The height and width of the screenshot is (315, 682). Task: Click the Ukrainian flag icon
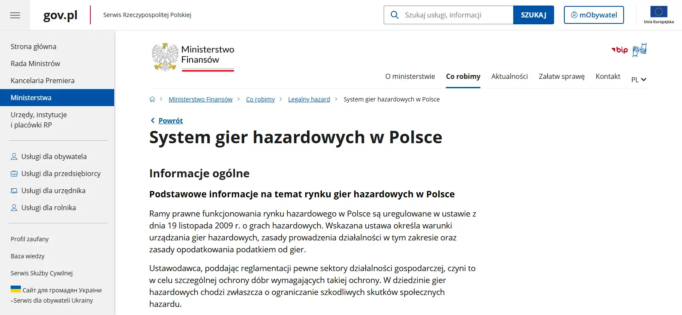[16, 289]
